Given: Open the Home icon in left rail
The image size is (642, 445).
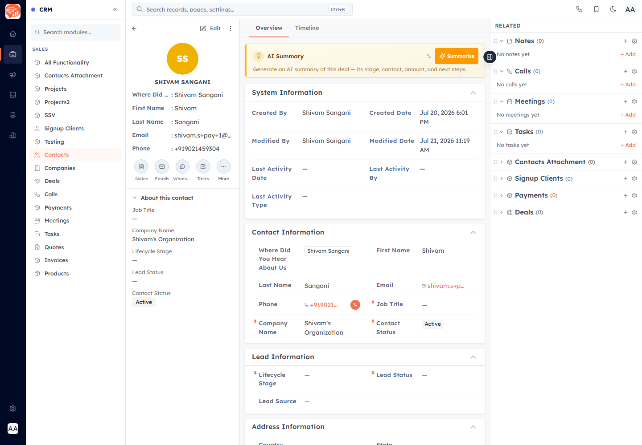Looking at the screenshot, I should 13,34.
